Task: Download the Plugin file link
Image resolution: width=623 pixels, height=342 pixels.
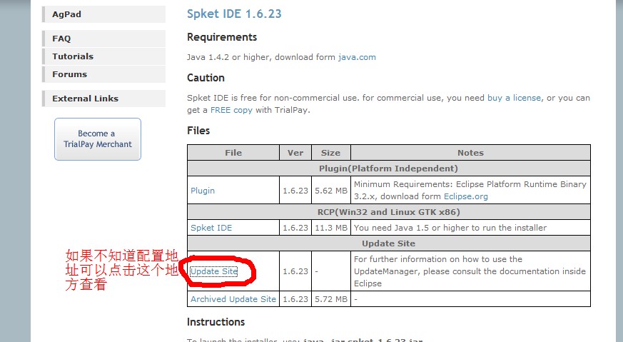Action: [203, 191]
